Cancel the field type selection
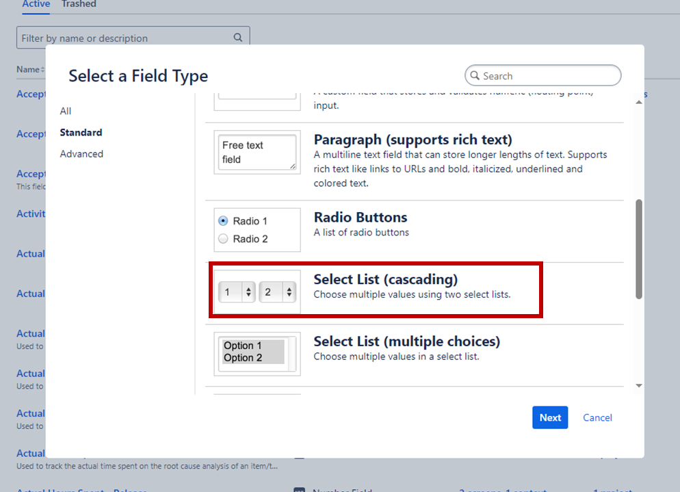The width and height of the screenshot is (680, 492). pos(597,417)
